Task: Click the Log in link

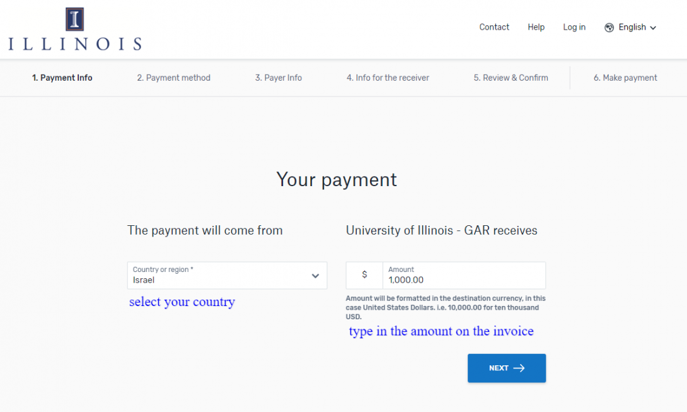Action: [574, 27]
